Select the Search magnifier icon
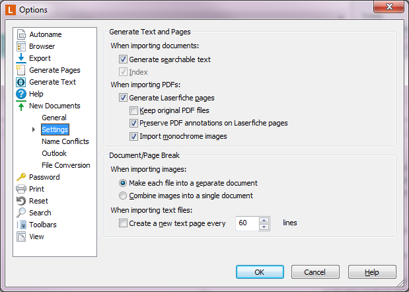This screenshot has height=292, width=409. click(x=21, y=213)
